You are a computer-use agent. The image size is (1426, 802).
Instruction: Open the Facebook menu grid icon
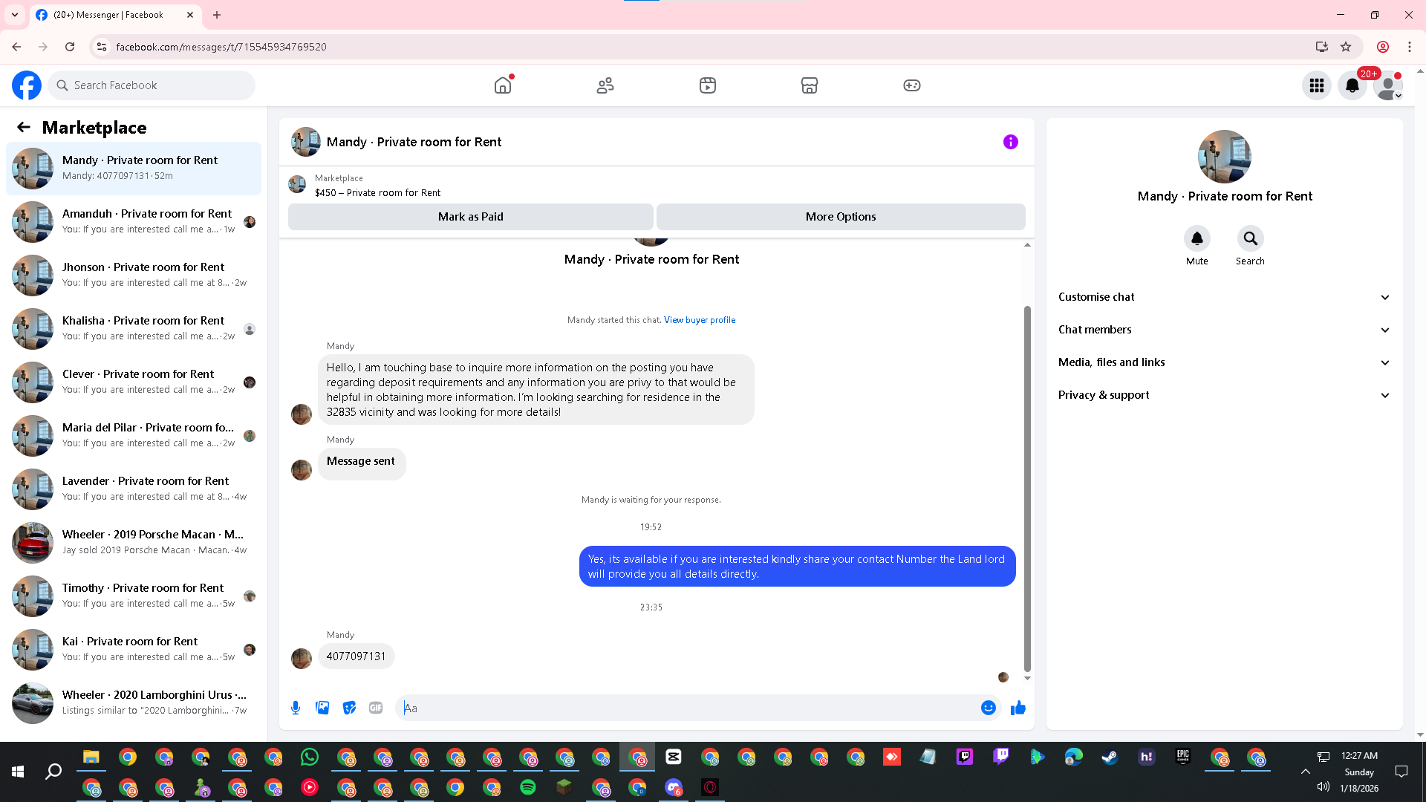[x=1316, y=85]
